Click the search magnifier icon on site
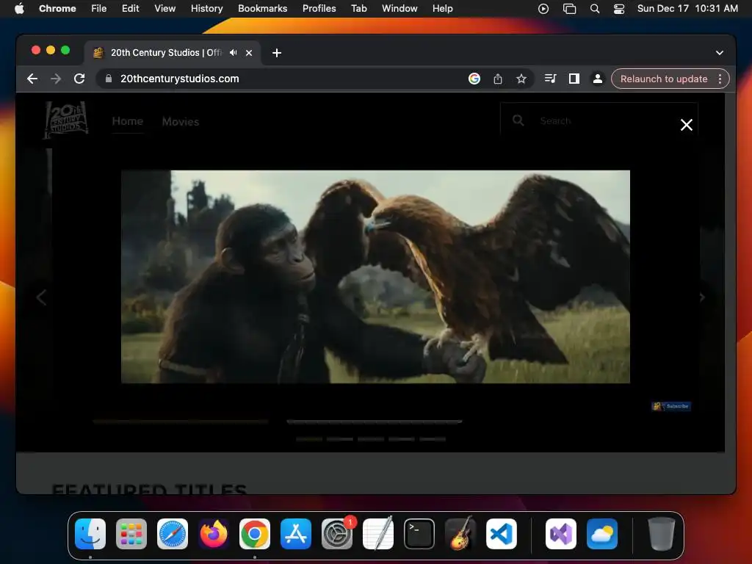Image resolution: width=752 pixels, height=564 pixels. pyautogui.click(x=518, y=120)
